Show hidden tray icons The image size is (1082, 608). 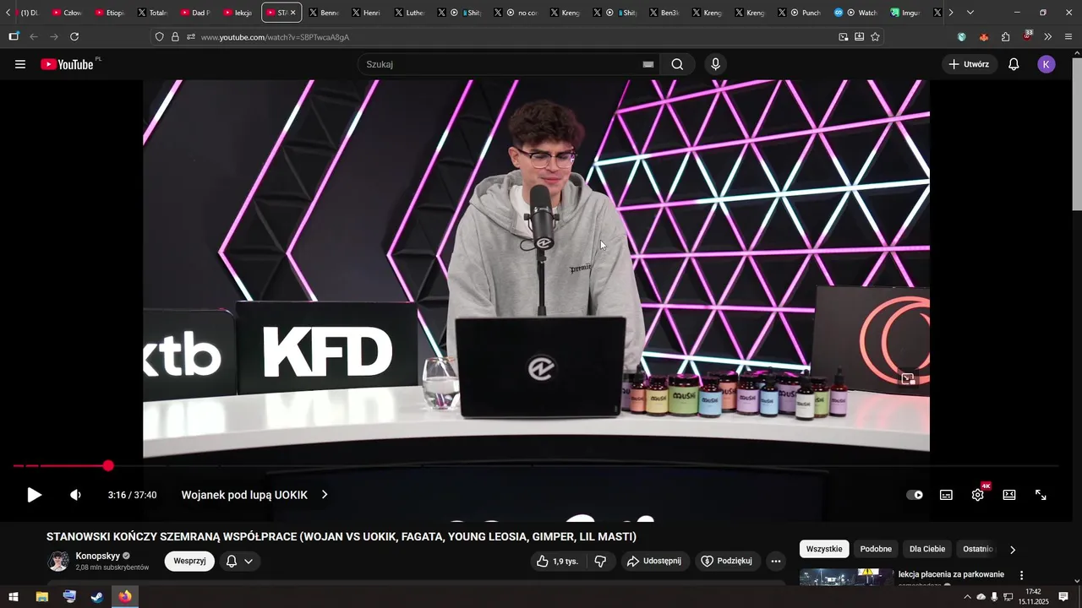[x=967, y=597]
